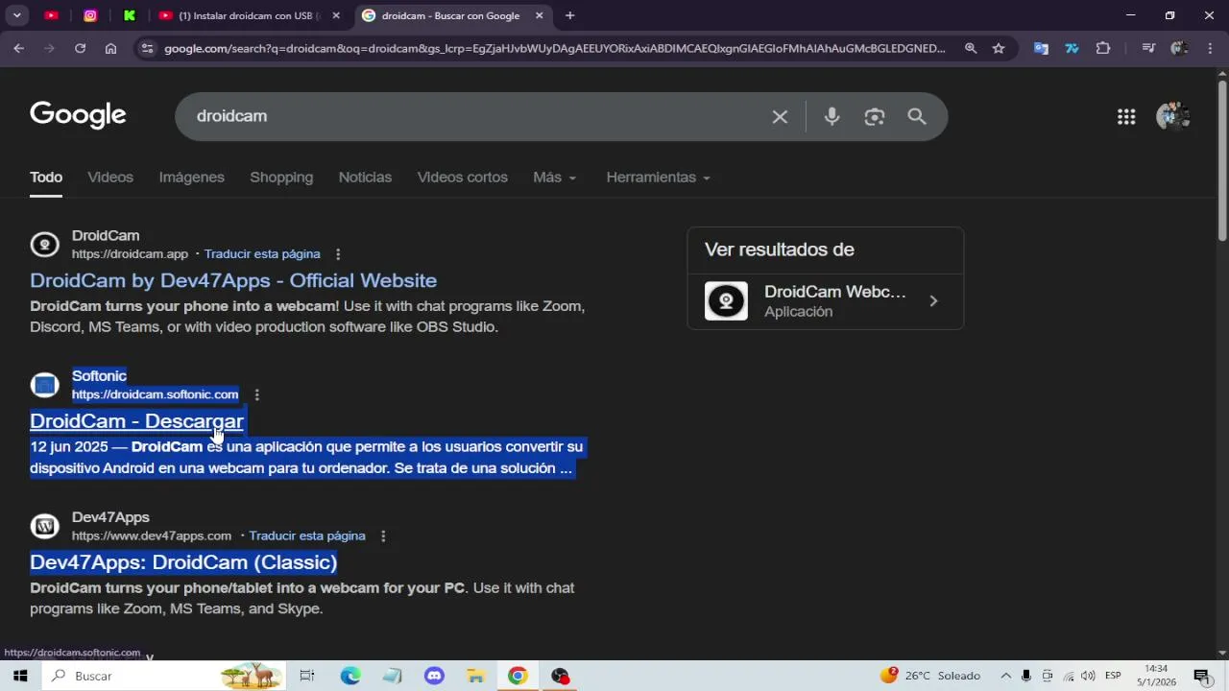
Task: Open the Google Translate extension
Action: tap(1041, 48)
